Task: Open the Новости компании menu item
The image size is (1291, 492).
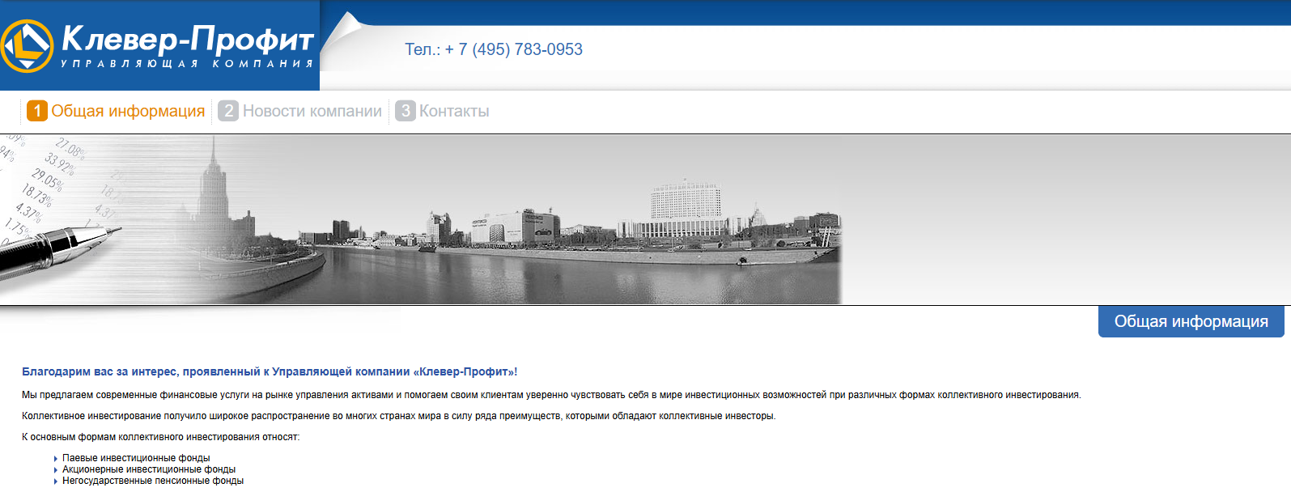Action: pos(312,111)
